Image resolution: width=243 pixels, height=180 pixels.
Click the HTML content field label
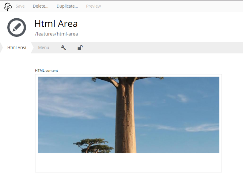47,71
